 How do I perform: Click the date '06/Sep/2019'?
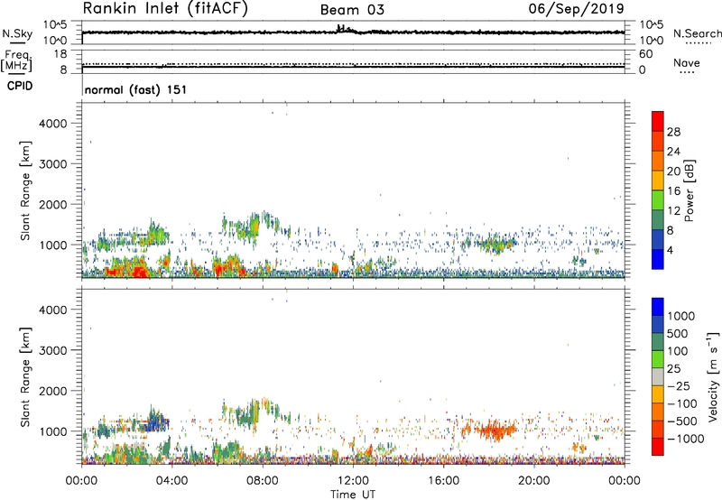577,8
